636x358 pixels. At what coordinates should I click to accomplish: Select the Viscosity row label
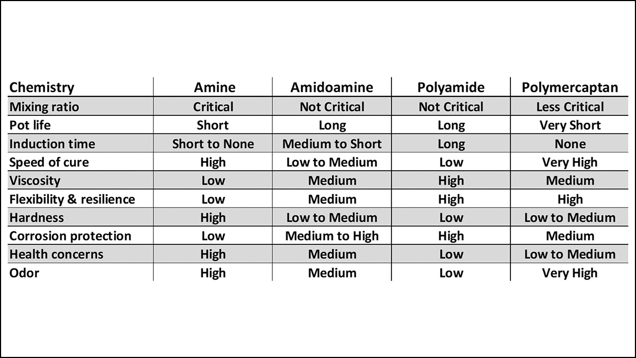coord(35,181)
